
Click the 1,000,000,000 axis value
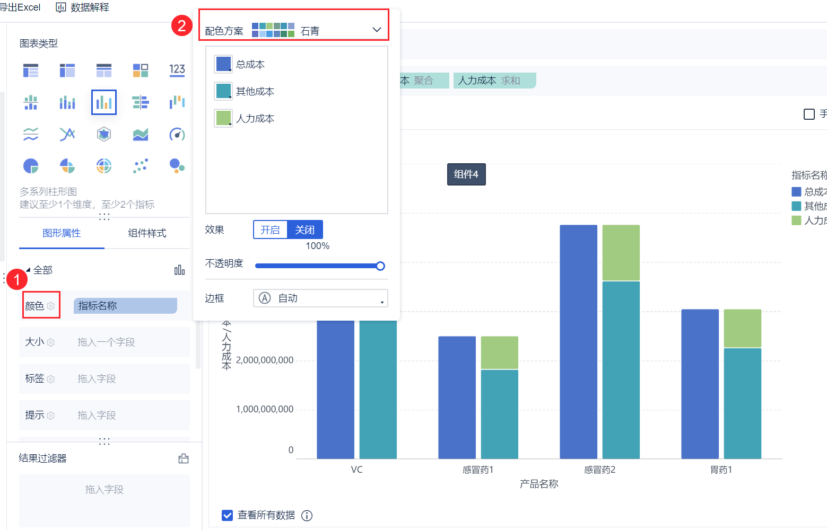(x=265, y=409)
